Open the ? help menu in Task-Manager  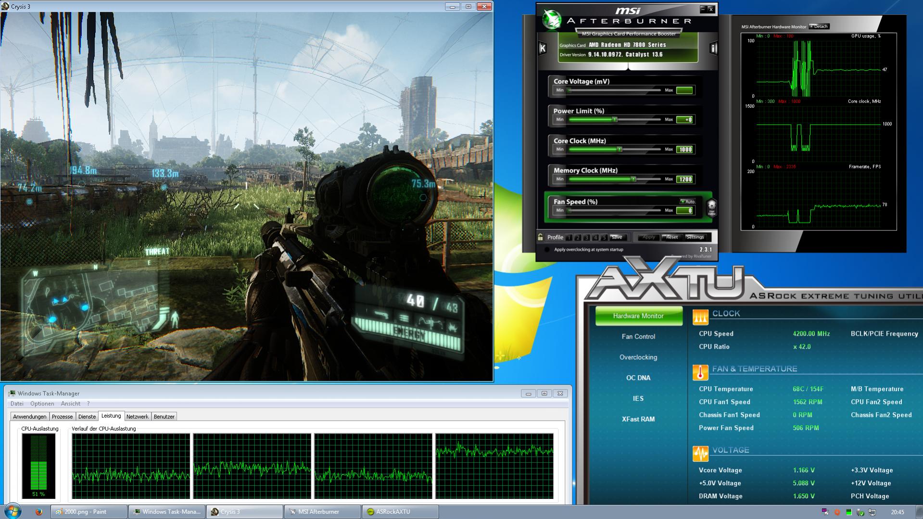click(x=88, y=404)
